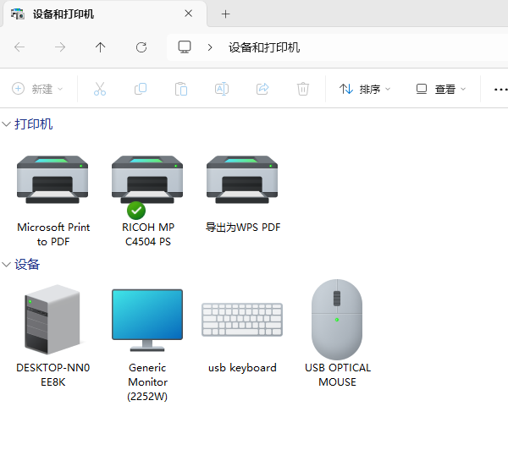Click the label text 'Microsoft Print to PDF'
This screenshot has width=508, height=461.
coord(53,234)
